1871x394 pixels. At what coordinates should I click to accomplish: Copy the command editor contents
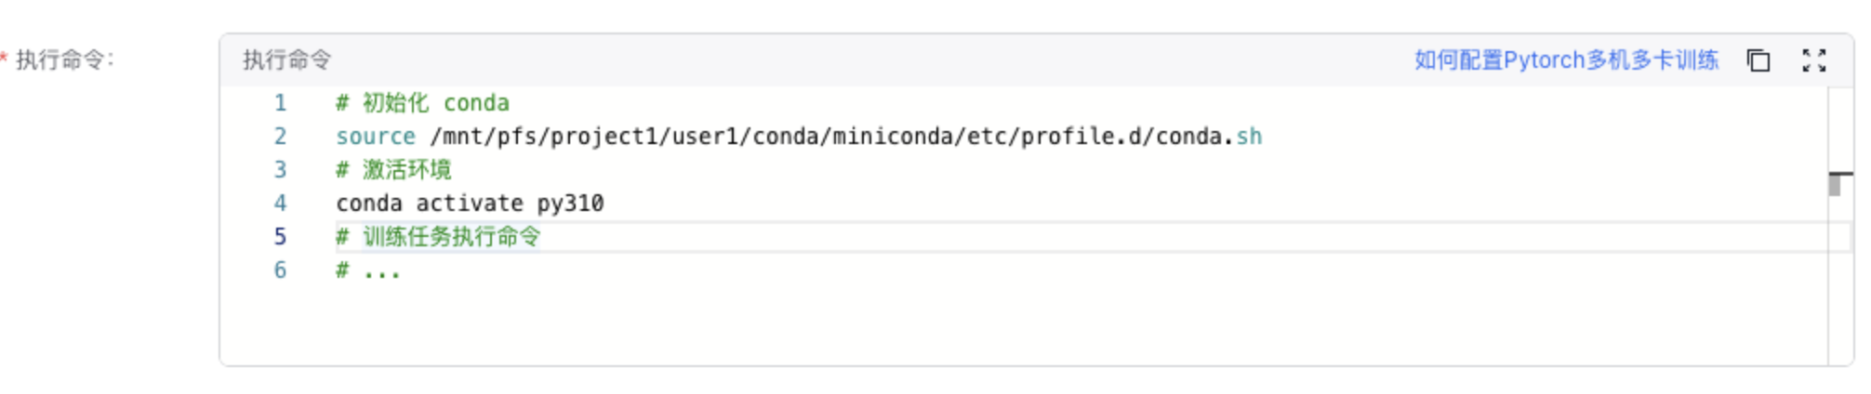(1758, 60)
